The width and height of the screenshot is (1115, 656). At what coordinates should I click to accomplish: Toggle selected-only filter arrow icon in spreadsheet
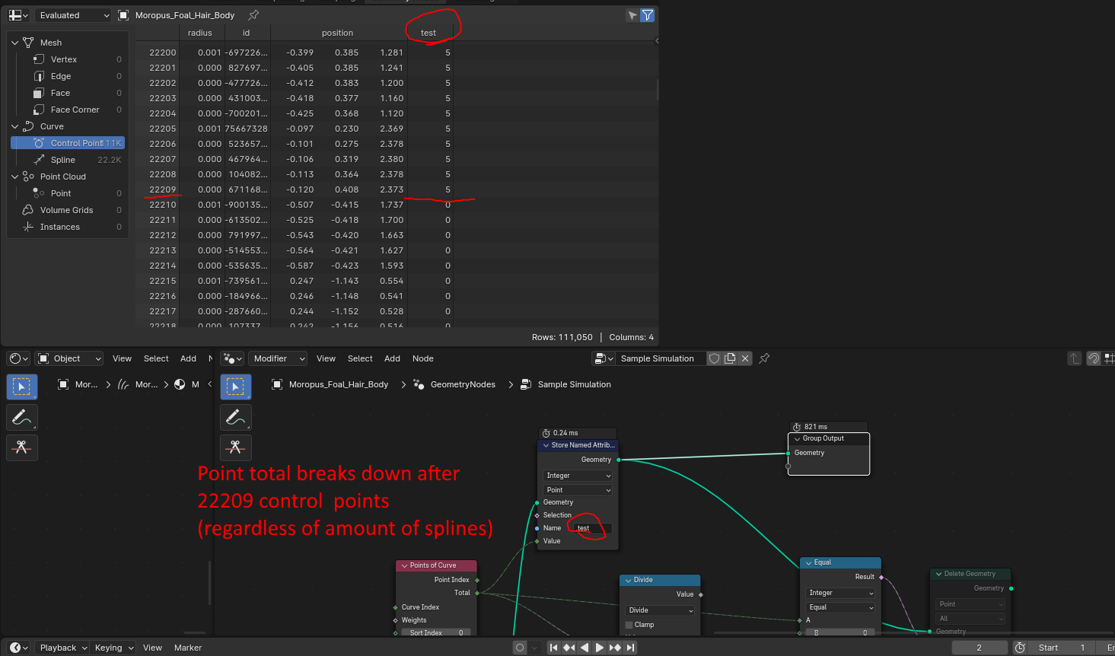point(632,15)
